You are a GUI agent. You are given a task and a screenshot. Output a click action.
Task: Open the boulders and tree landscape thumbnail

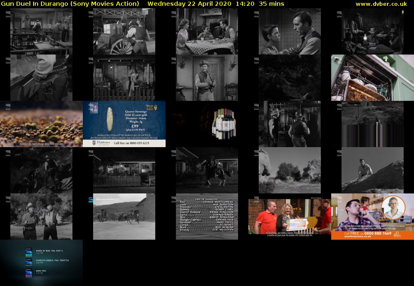290,170
